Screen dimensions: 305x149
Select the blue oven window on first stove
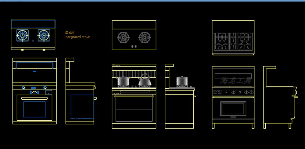click(34, 109)
